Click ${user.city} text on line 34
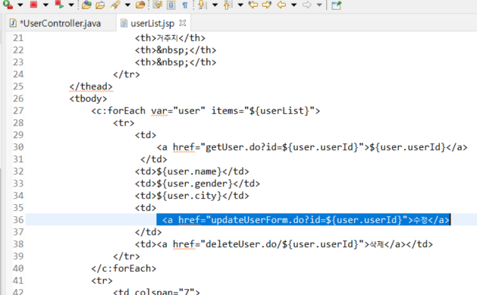This screenshot has height=295, width=477. coord(190,196)
